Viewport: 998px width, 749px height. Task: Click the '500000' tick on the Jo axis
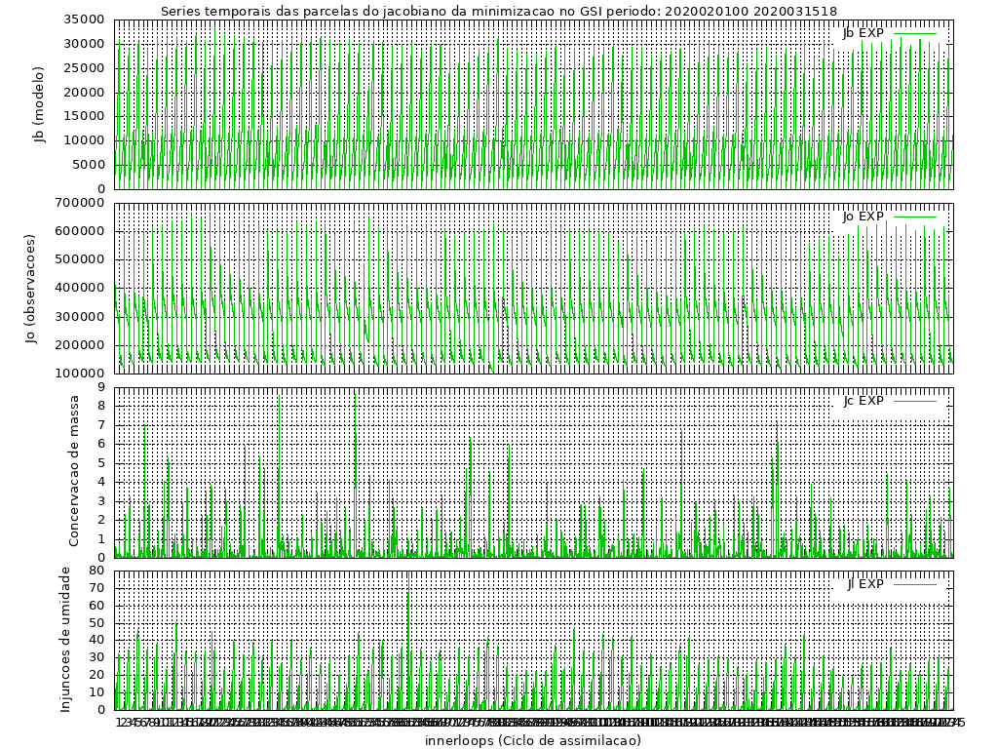click(80, 259)
